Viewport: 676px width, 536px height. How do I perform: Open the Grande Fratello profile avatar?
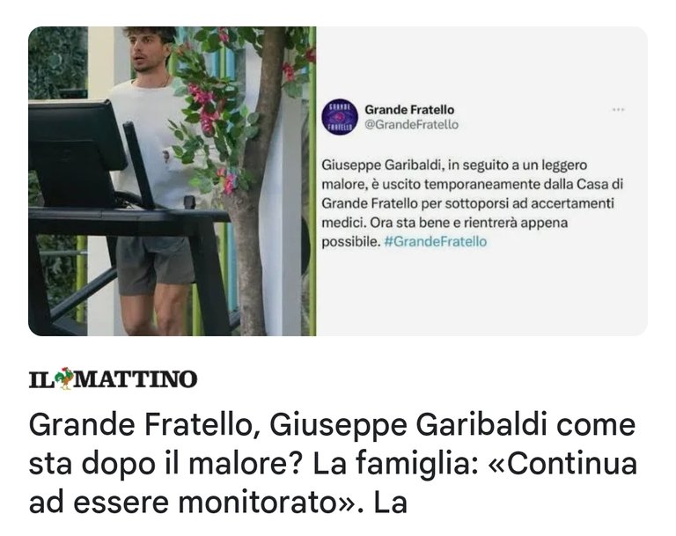click(x=340, y=117)
